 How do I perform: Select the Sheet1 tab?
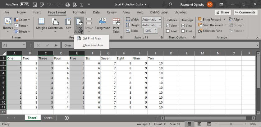pos(33,118)
